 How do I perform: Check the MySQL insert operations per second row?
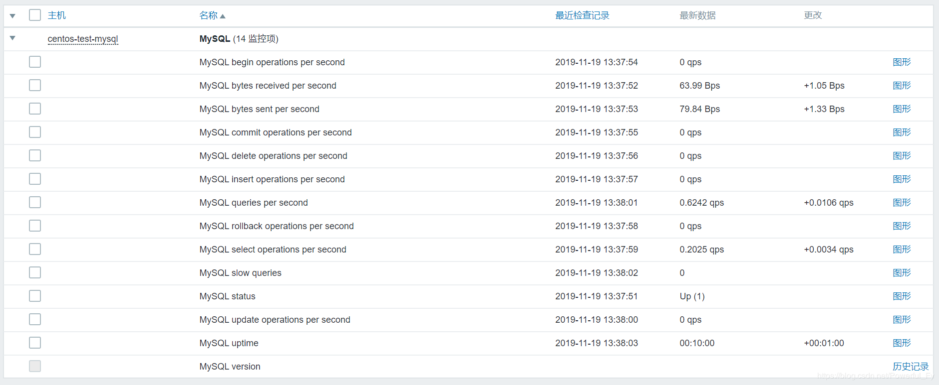35,179
